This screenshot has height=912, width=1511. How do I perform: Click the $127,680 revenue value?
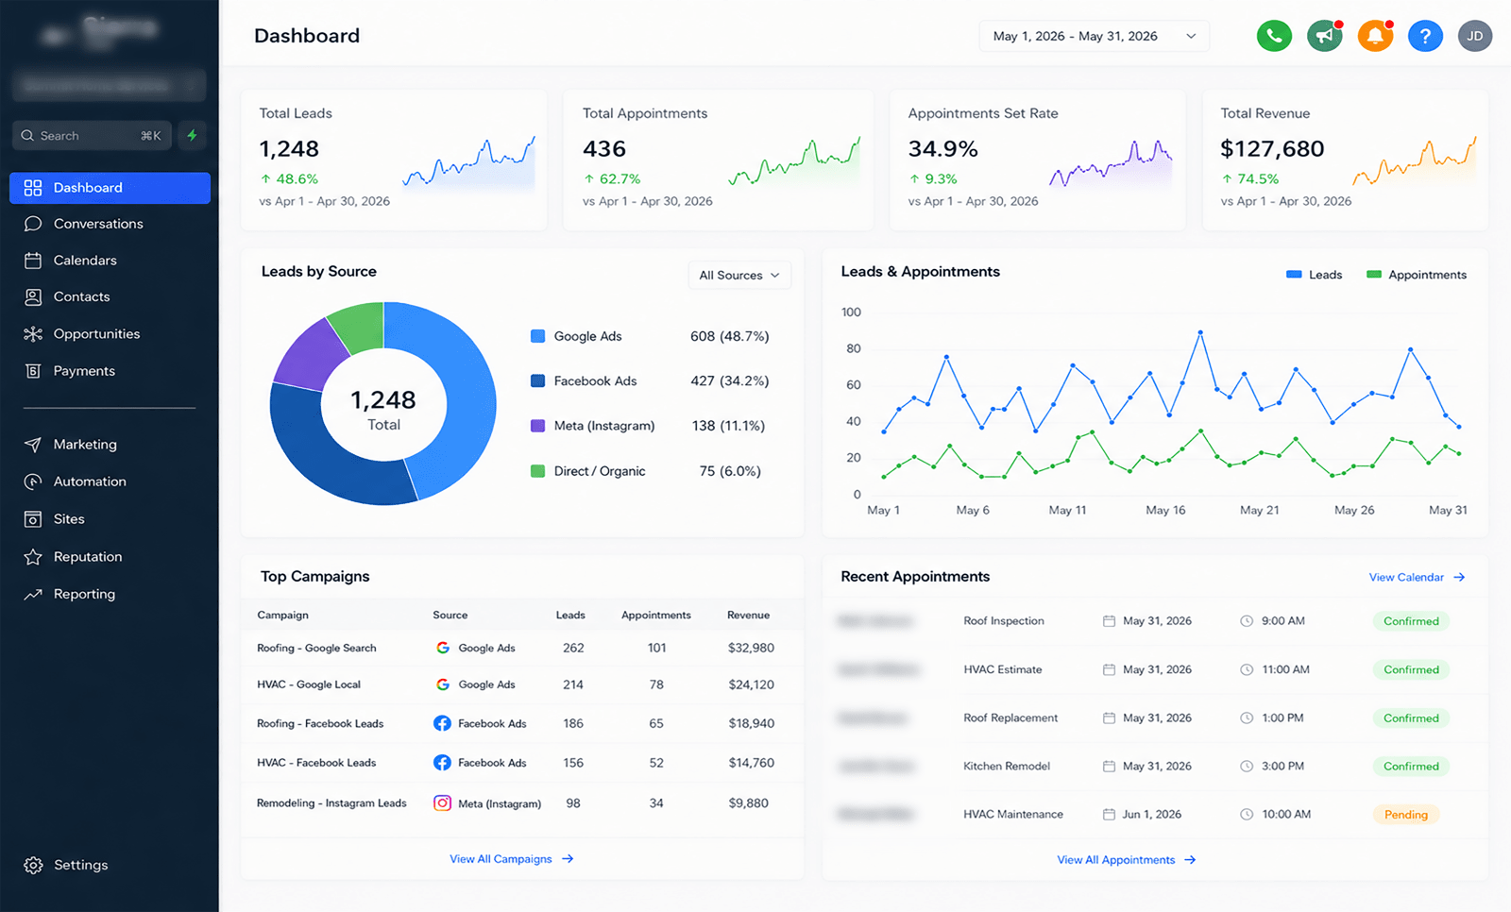pos(1272,149)
